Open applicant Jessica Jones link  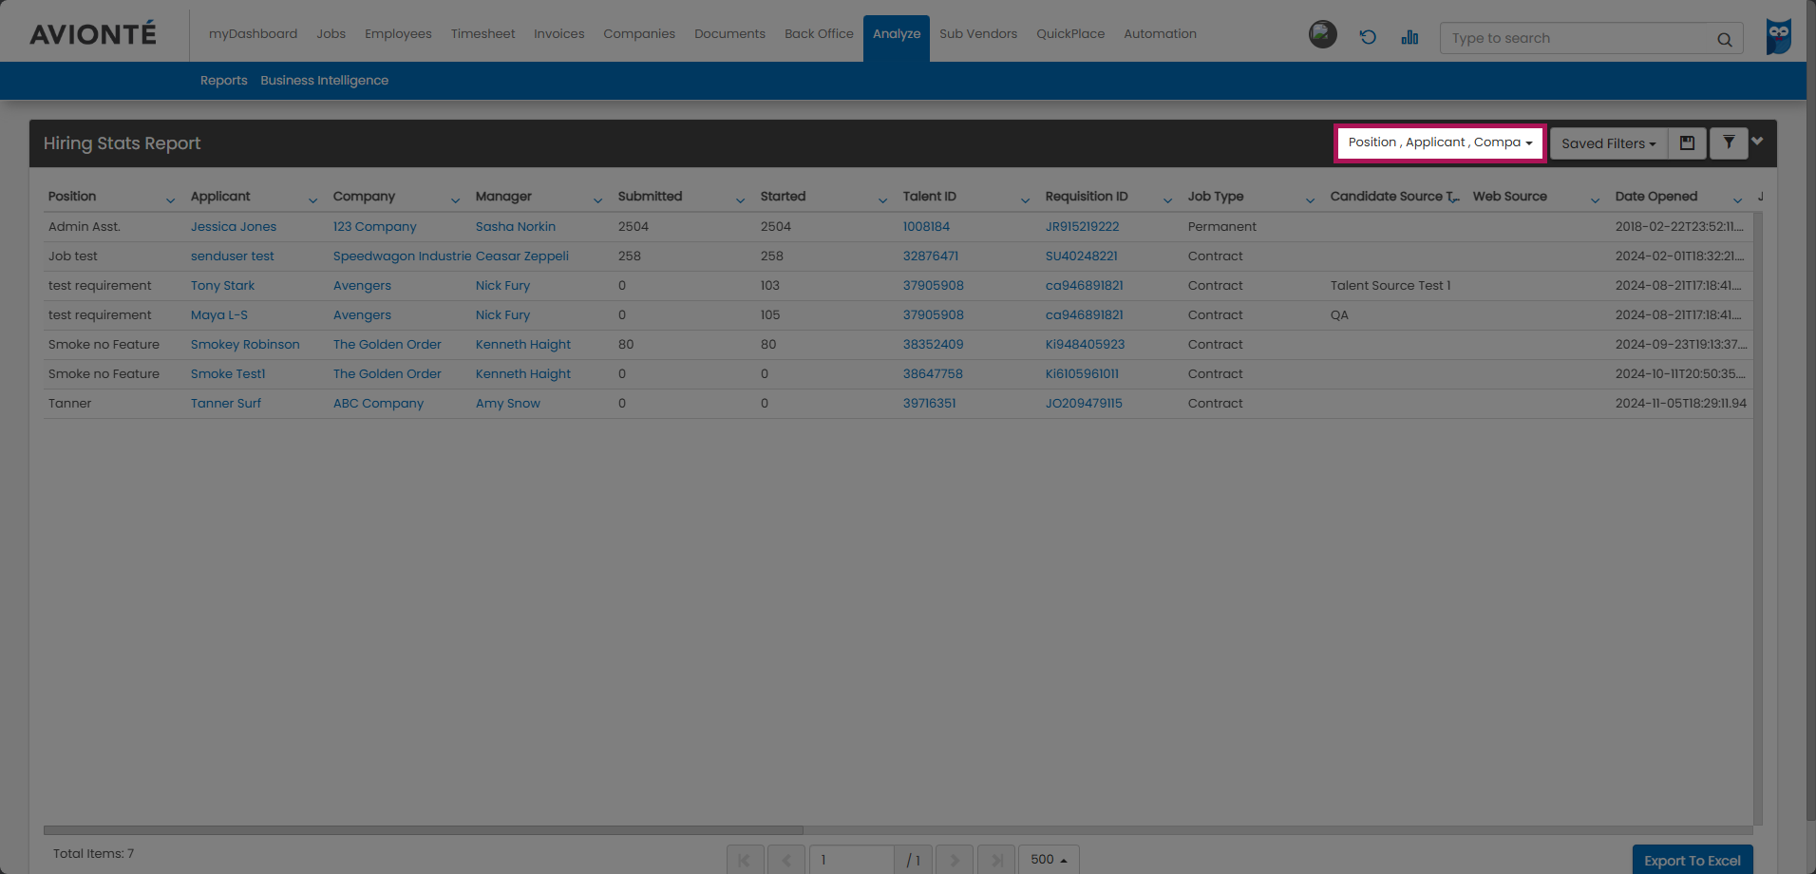coord(234,227)
